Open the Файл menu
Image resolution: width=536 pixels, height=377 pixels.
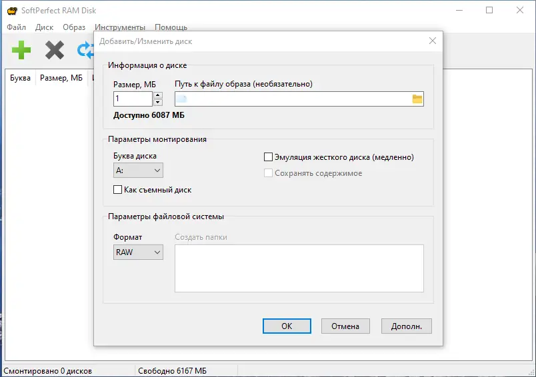(x=17, y=27)
